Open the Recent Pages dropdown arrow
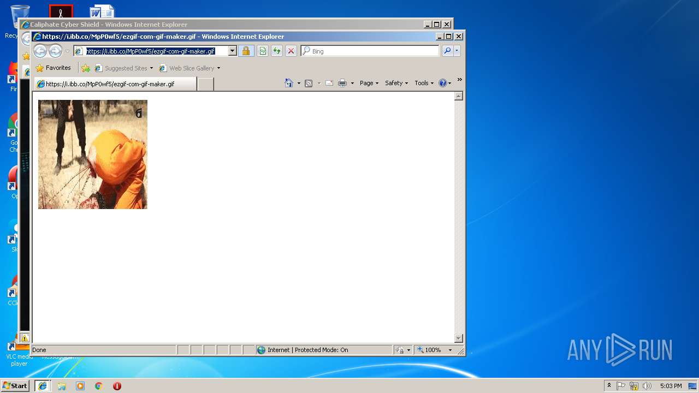 click(67, 51)
